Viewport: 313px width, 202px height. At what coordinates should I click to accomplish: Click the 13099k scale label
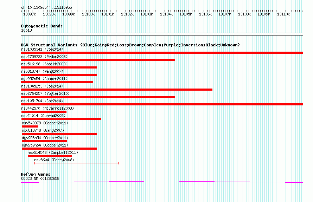tap(69, 14)
